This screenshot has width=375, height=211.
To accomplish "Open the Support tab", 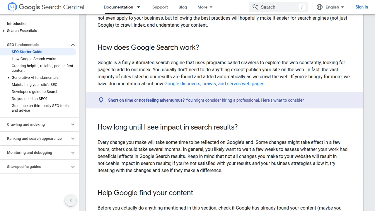I will (x=160, y=7).
